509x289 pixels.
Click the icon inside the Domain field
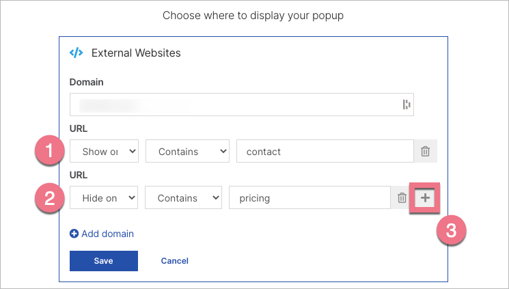click(406, 105)
